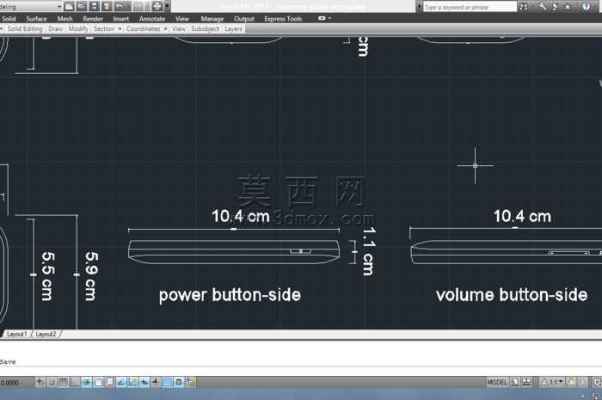Expand the arrow left of the search box
Image resolution: width=602 pixels, height=400 pixels.
(x=420, y=7)
